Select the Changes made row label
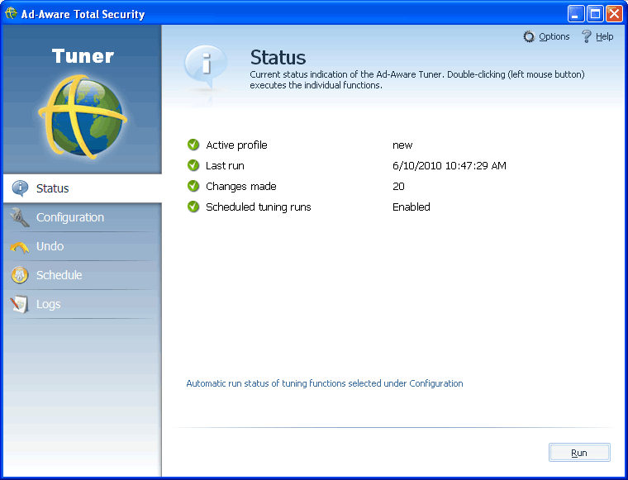Screen dimensions: 628x480 point(240,186)
